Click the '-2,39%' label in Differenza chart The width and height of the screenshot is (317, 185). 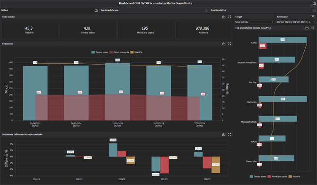131,160
